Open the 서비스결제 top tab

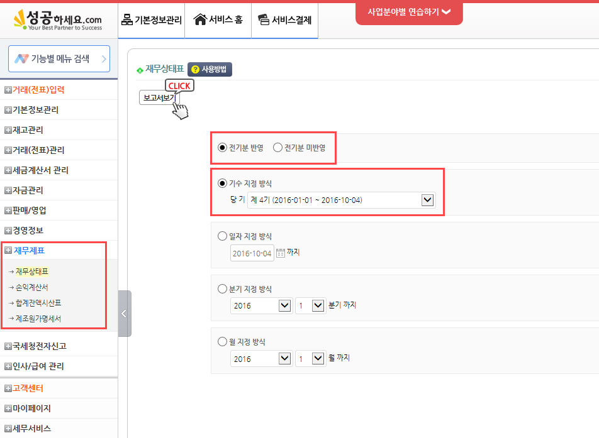click(x=284, y=20)
